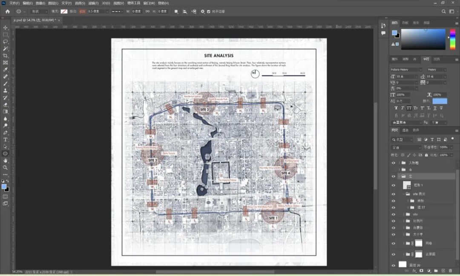Select the Clone Stamp tool
This screenshot has width=460, height=276.
(x=5, y=91)
